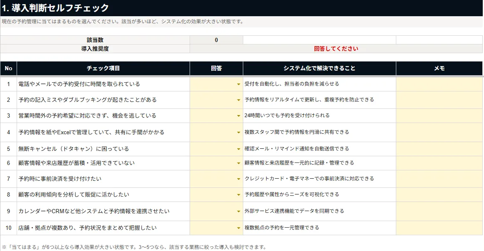Select text 予約時に事前決済を受け付けたい

pyautogui.click(x=59, y=179)
